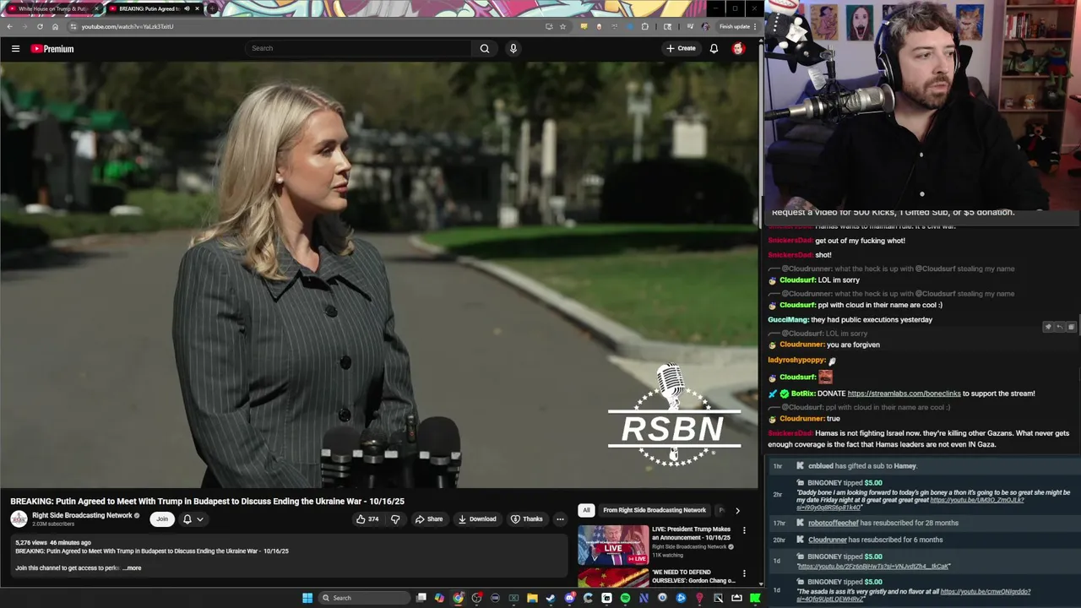This screenshot has height=608, width=1081.
Task: Open the Right Side Broadcasting Network channel name
Action: (82, 515)
